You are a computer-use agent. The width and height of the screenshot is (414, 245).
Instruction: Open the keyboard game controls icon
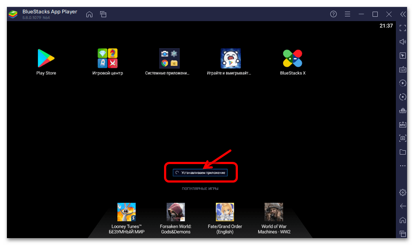(403, 69)
